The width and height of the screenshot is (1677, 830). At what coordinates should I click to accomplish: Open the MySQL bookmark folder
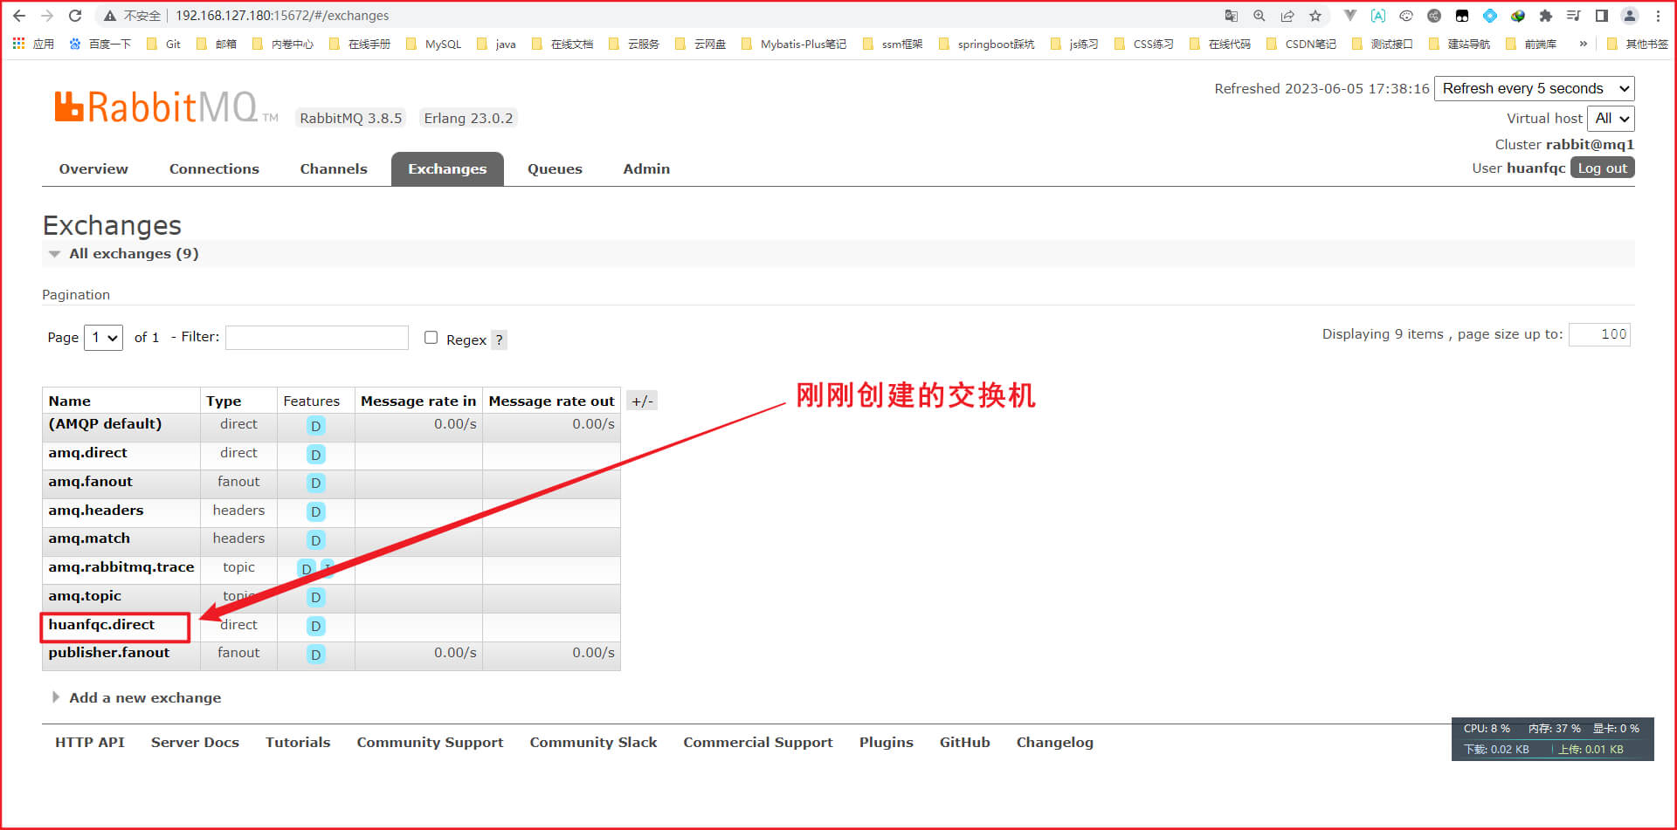click(434, 44)
